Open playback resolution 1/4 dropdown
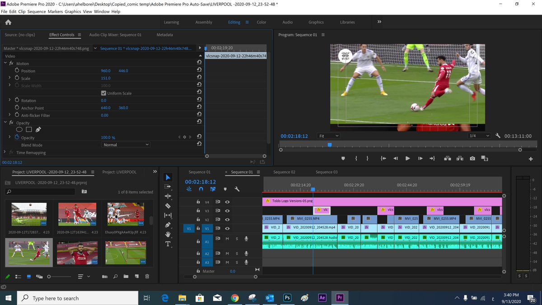The image size is (542, 305). point(479,136)
